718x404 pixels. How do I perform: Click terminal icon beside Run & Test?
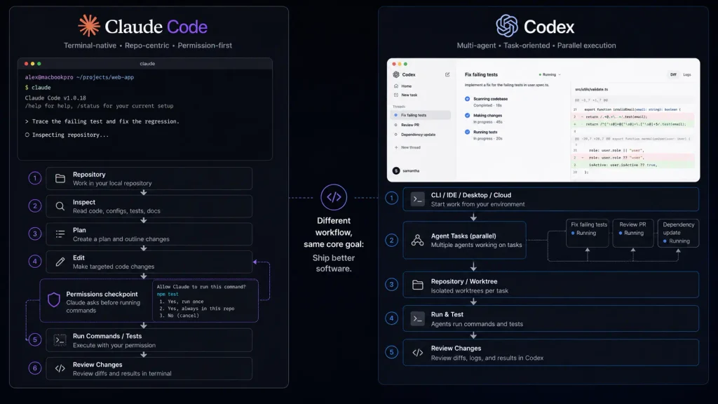click(418, 318)
